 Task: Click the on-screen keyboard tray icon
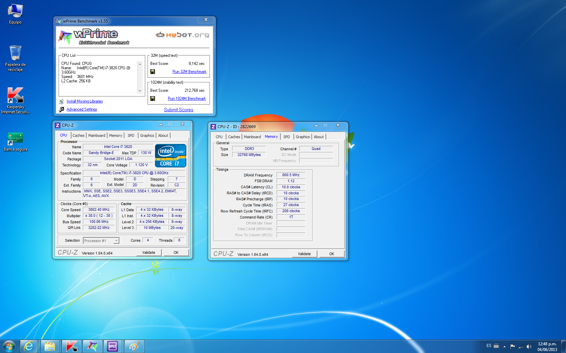496,346
